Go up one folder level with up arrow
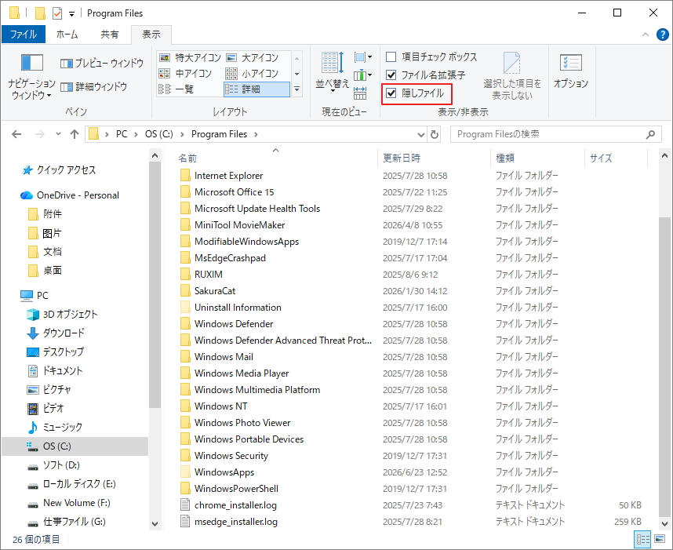Viewport: 673px width, 550px height. (75, 134)
